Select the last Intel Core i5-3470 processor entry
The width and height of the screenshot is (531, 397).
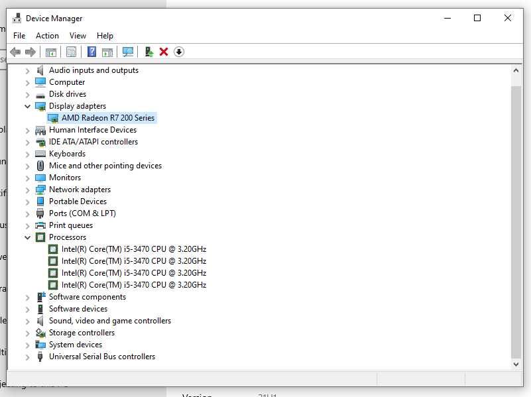coord(134,285)
